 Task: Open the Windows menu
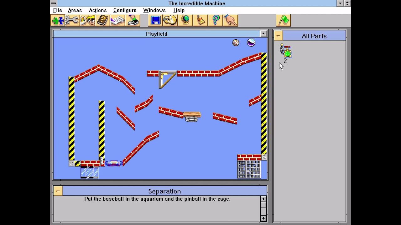point(154,10)
